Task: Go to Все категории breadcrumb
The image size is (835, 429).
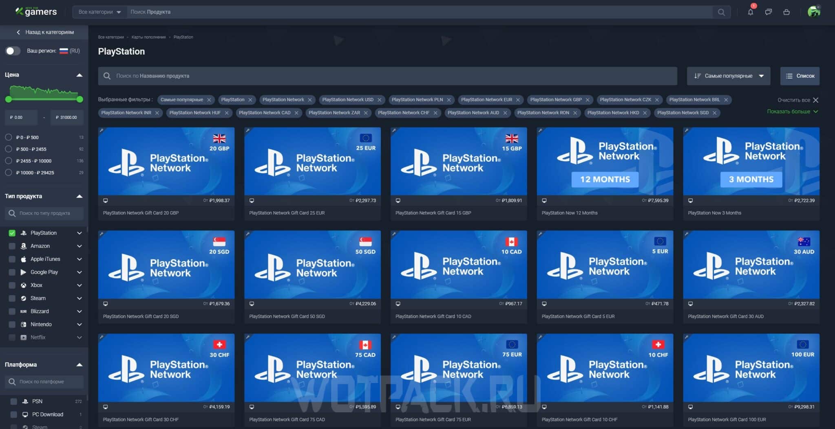Action: [x=111, y=37]
